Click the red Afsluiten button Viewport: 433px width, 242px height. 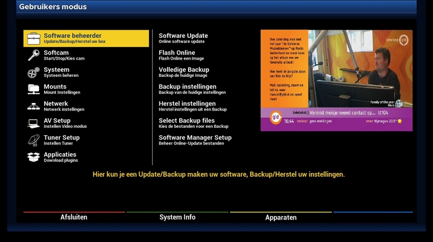click(74, 217)
